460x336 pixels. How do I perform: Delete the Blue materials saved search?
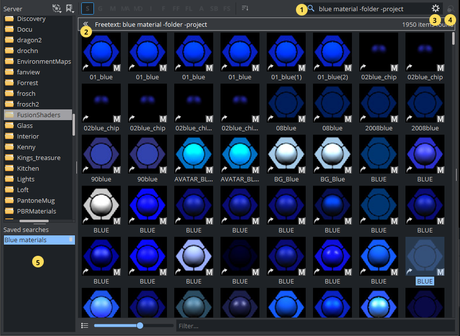tap(71, 239)
